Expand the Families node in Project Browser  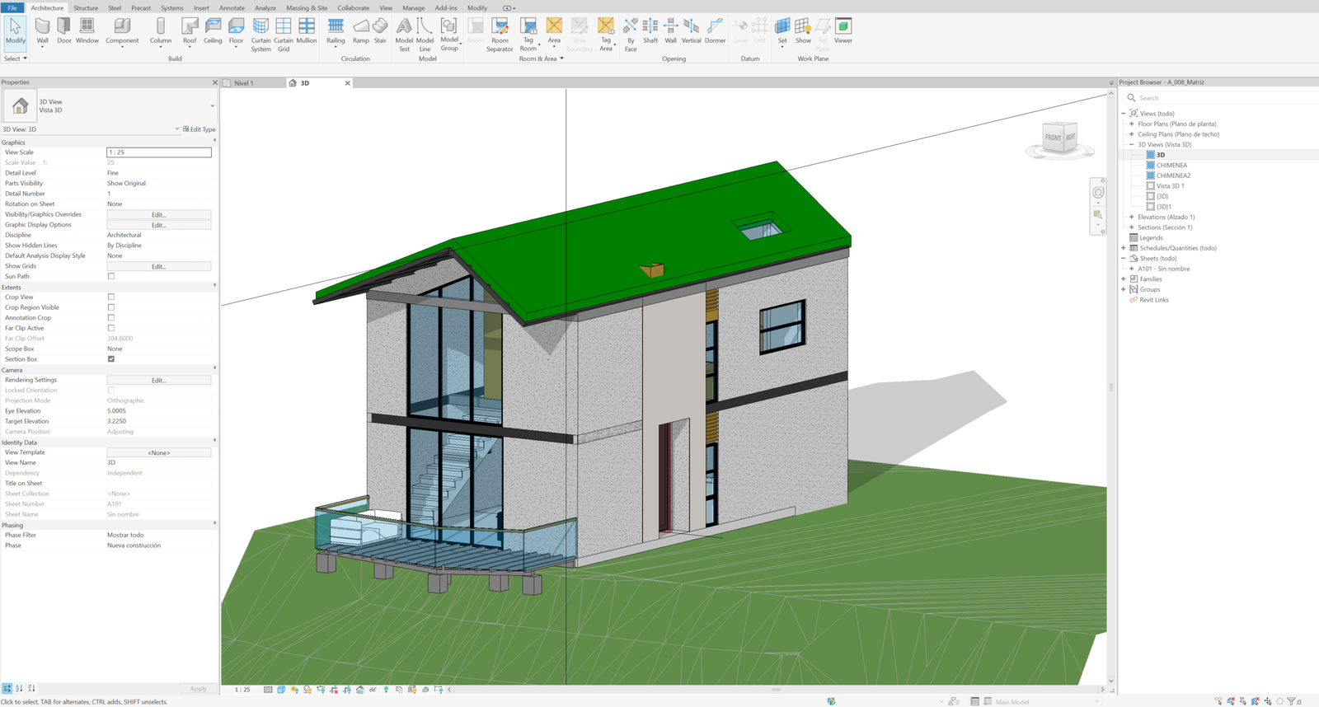pos(1124,279)
